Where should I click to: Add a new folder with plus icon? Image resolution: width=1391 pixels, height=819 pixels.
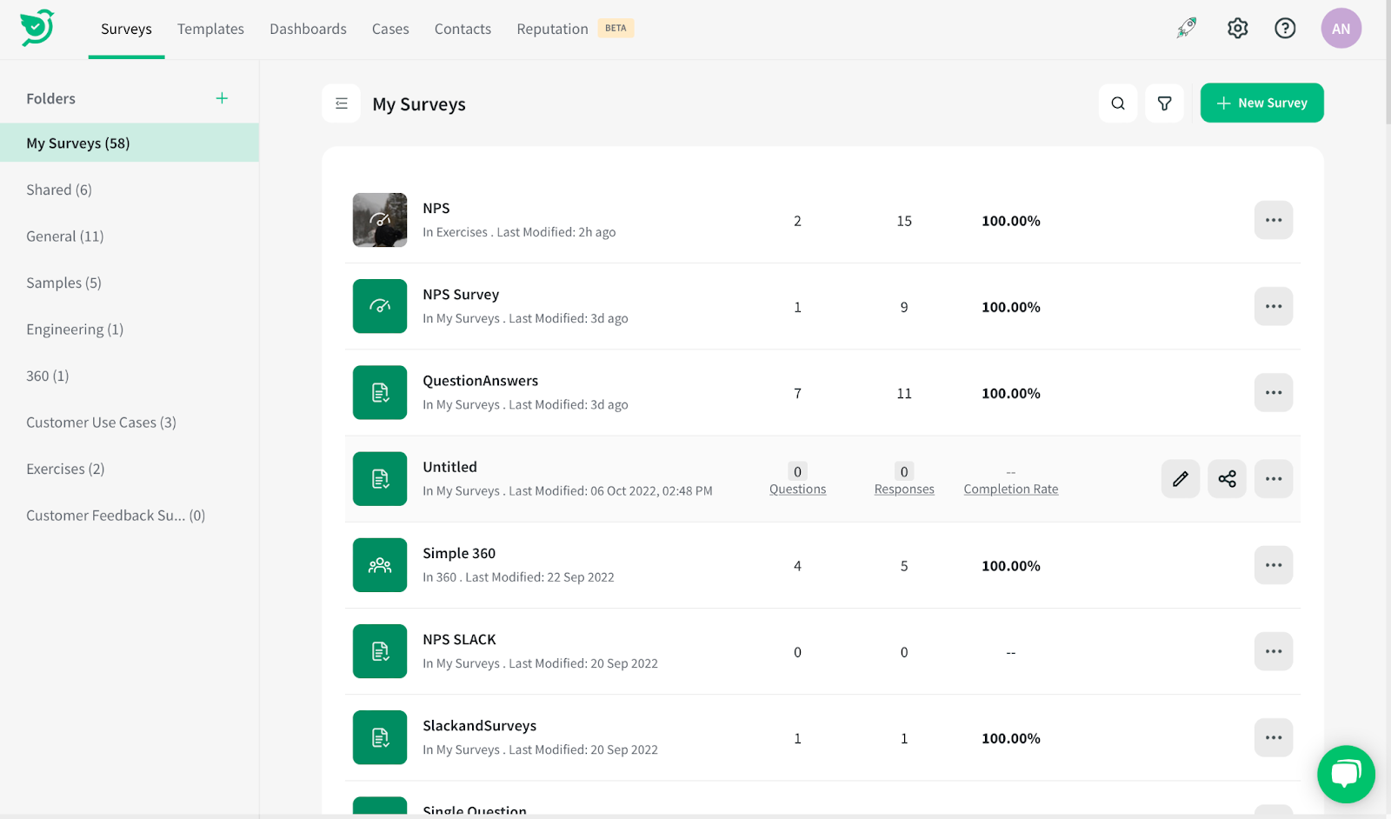(x=222, y=98)
